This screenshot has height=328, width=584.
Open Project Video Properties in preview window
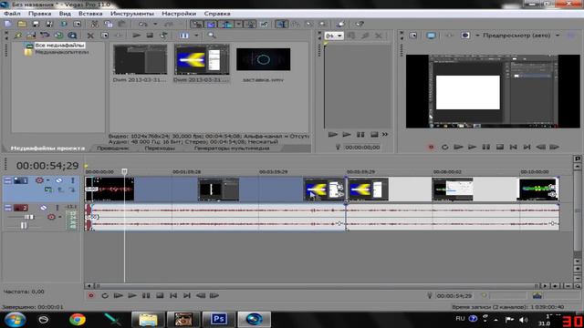point(413,36)
